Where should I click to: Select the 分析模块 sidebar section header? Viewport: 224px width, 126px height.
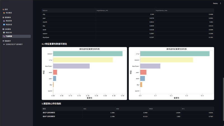[x=8, y=29]
